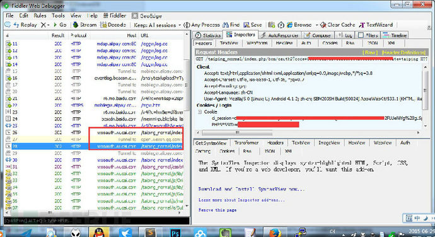435x237 pixels.
Task: Sort sessions by the Result column header
Action: [x=58, y=35]
